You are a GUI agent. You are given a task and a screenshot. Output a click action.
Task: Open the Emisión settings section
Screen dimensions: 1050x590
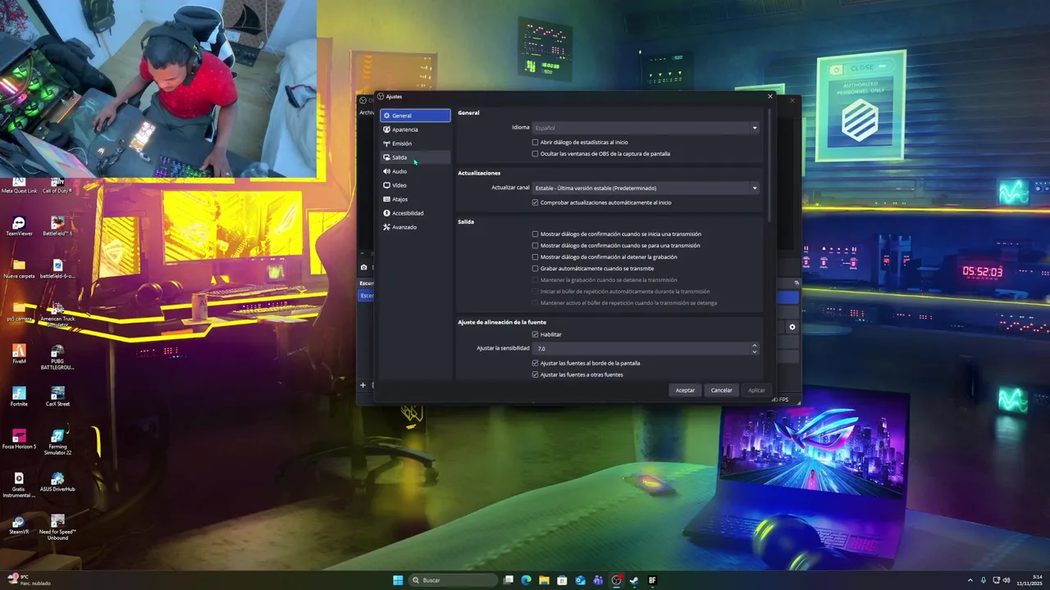click(415, 143)
